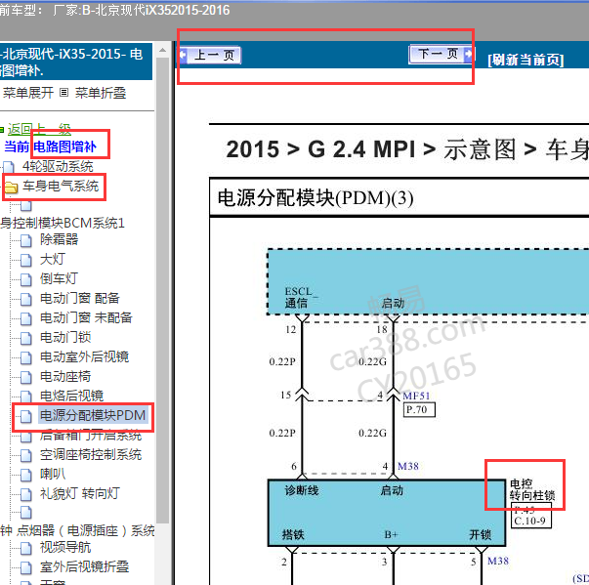Image resolution: width=589 pixels, height=585 pixels.
Task: Open 后备箱门开启系统 entry
Action: point(91,435)
